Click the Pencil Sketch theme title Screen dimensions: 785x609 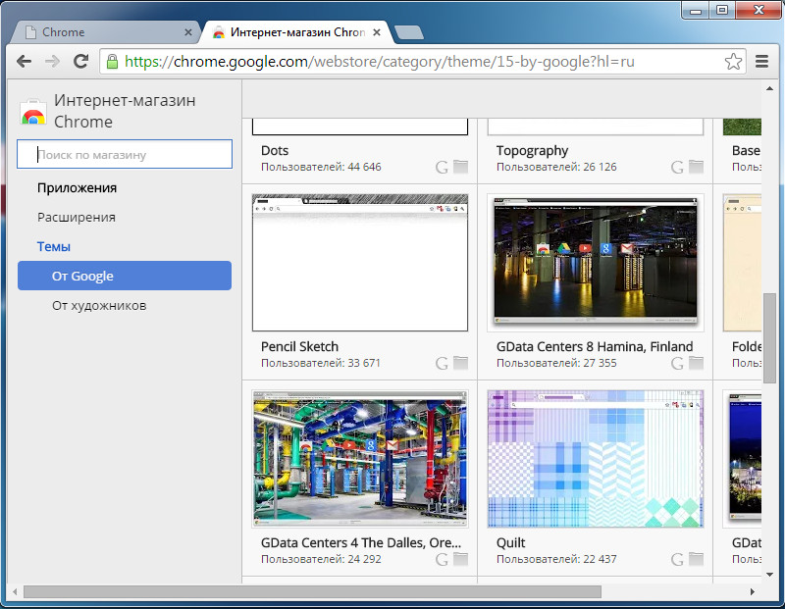[x=299, y=347]
